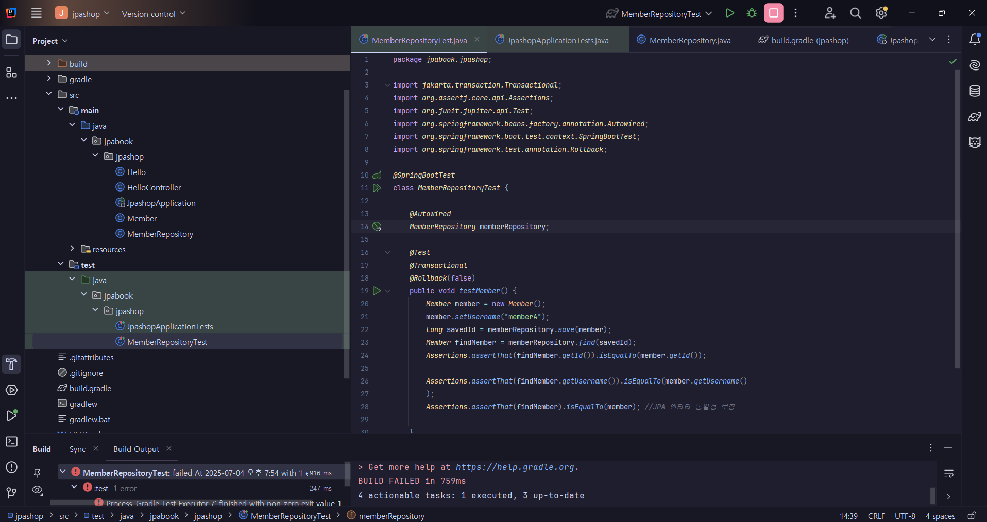The image size is (987, 522).
Task: Collapse the src folder
Action: pyautogui.click(x=49, y=94)
